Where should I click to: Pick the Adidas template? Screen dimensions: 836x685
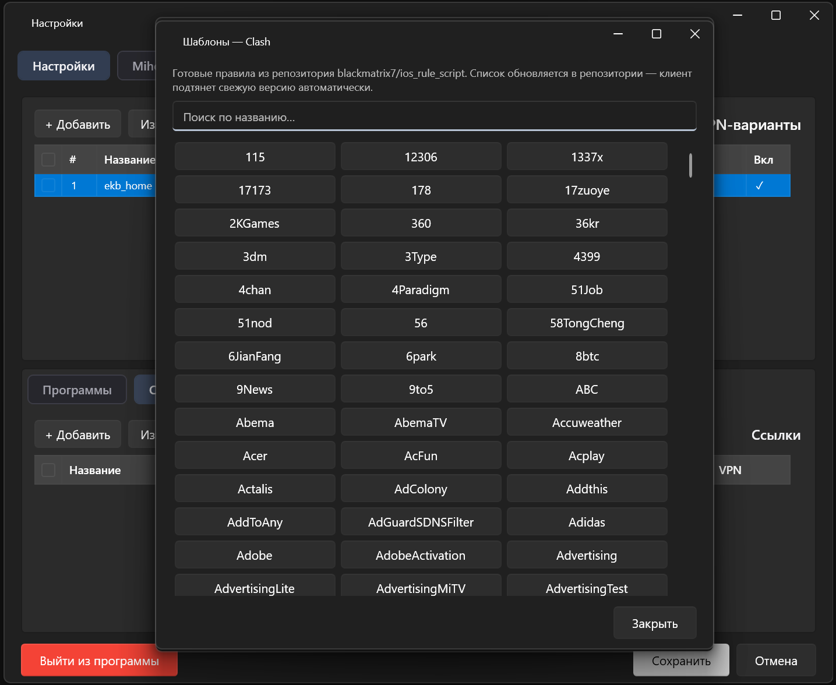click(x=587, y=522)
